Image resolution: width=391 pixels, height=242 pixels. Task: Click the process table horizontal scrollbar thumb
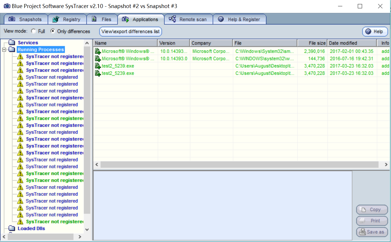click(x=239, y=165)
